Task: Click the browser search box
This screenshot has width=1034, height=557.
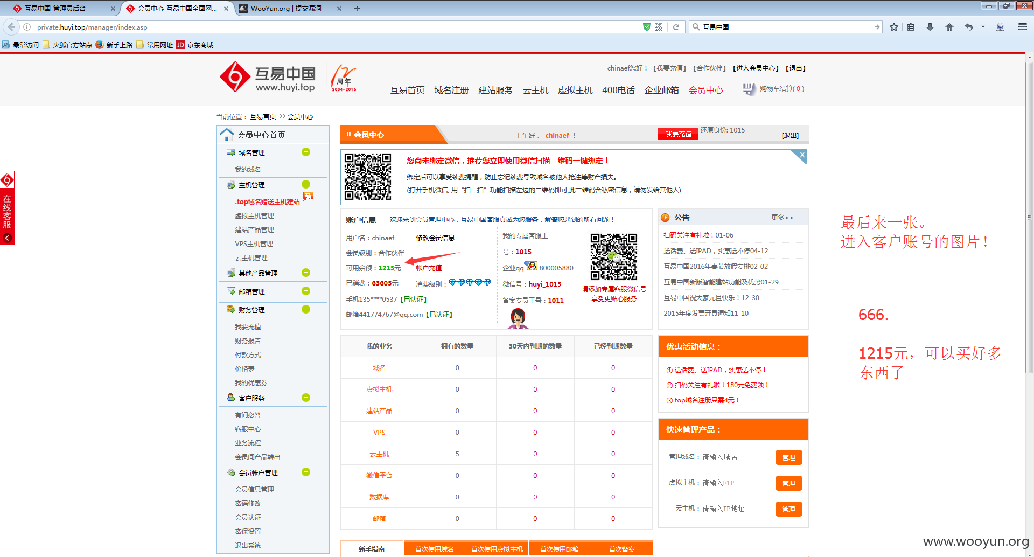Action: point(786,27)
